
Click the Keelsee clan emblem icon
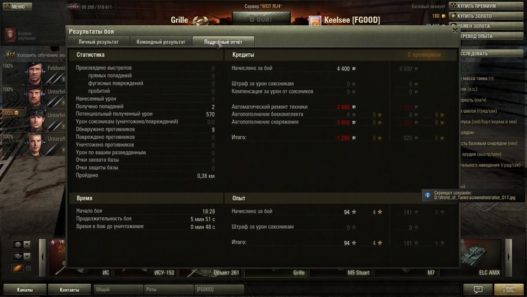click(315, 21)
